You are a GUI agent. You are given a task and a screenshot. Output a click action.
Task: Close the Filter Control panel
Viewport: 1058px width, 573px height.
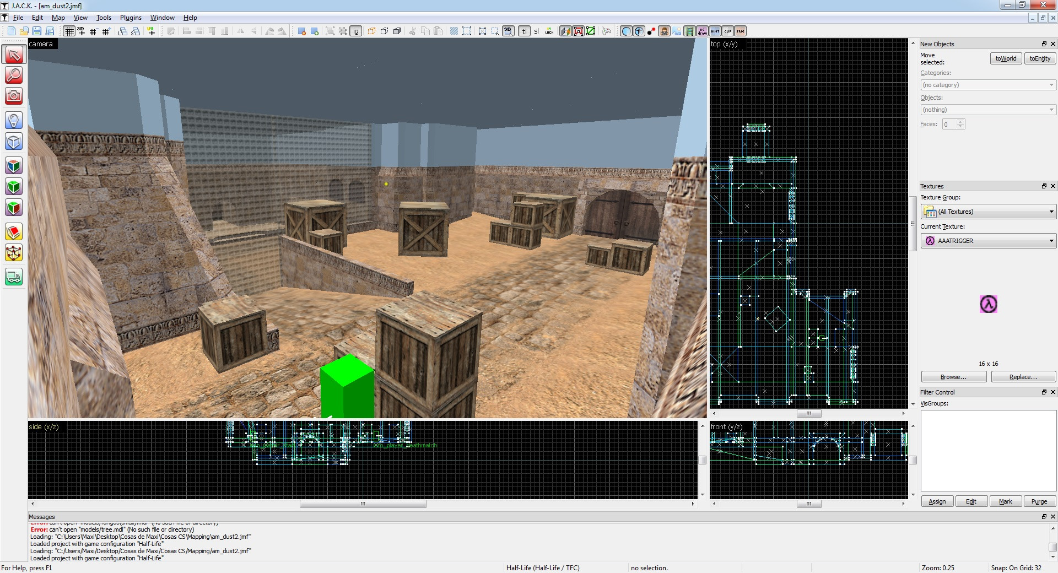click(x=1052, y=392)
